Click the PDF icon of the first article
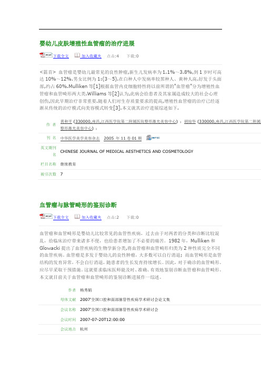 pos(46,55)
